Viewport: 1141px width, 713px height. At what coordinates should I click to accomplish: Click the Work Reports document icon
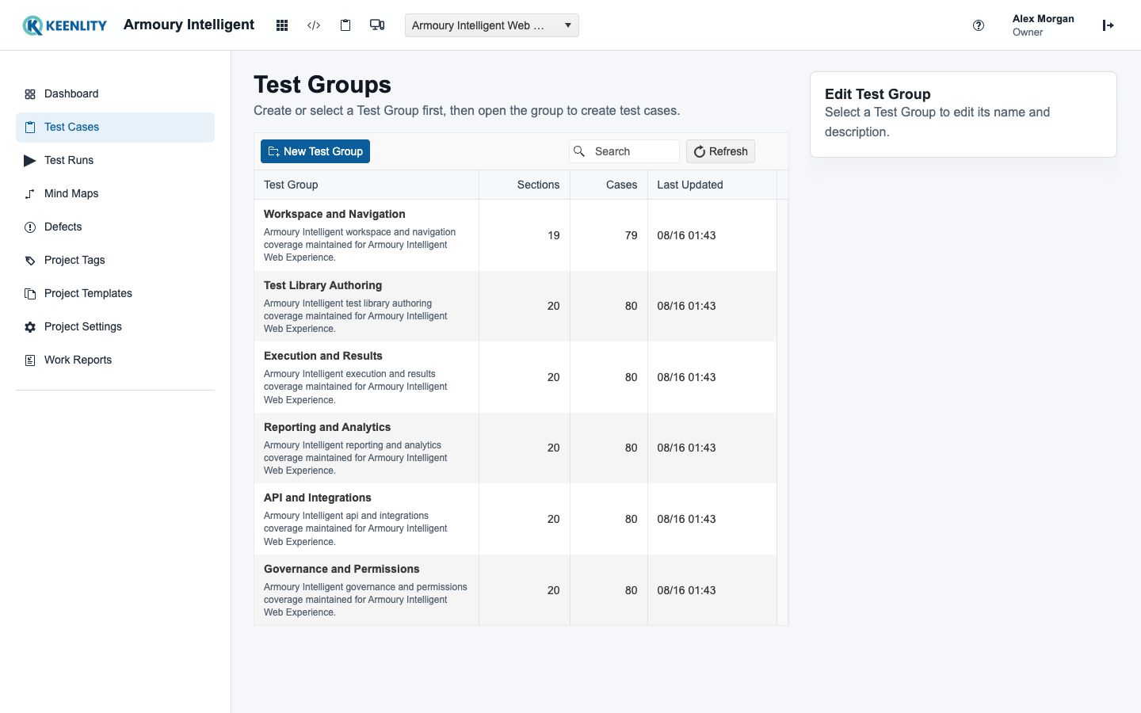click(30, 360)
